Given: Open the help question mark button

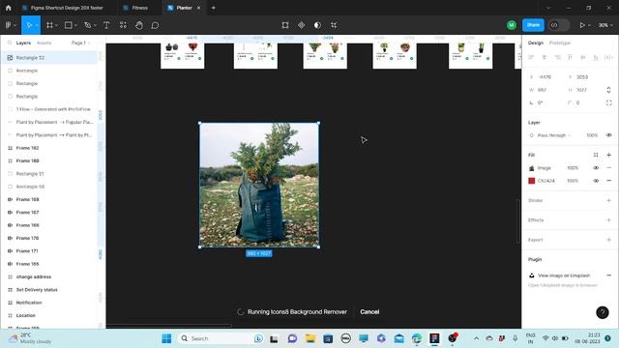Looking at the screenshot, I should [602, 312].
